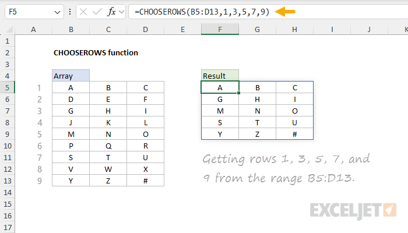Image resolution: width=408 pixels, height=233 pixels.
Task: Select column G header
Action: pos(258,29)
